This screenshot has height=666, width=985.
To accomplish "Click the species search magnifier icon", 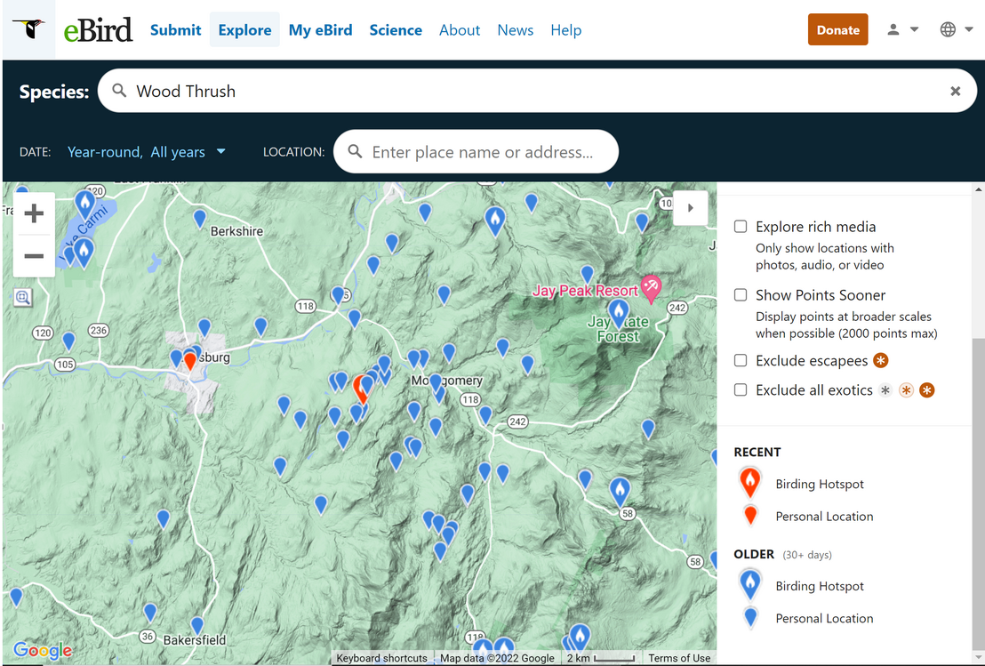I will click(x=119, y=91).
